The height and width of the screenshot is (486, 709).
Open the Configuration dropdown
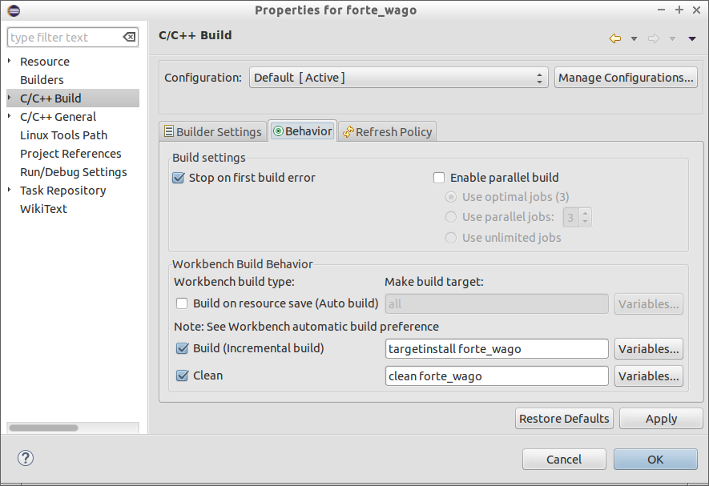tap(539, 77)
